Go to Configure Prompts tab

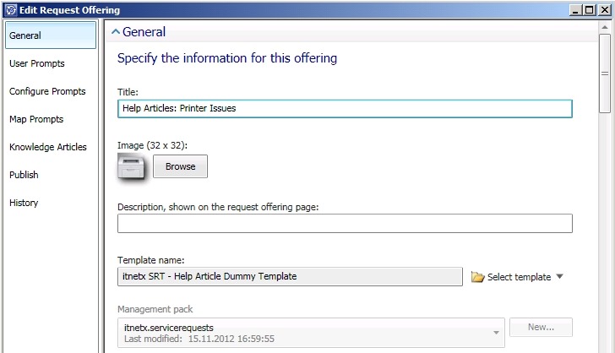coord(47,91)
